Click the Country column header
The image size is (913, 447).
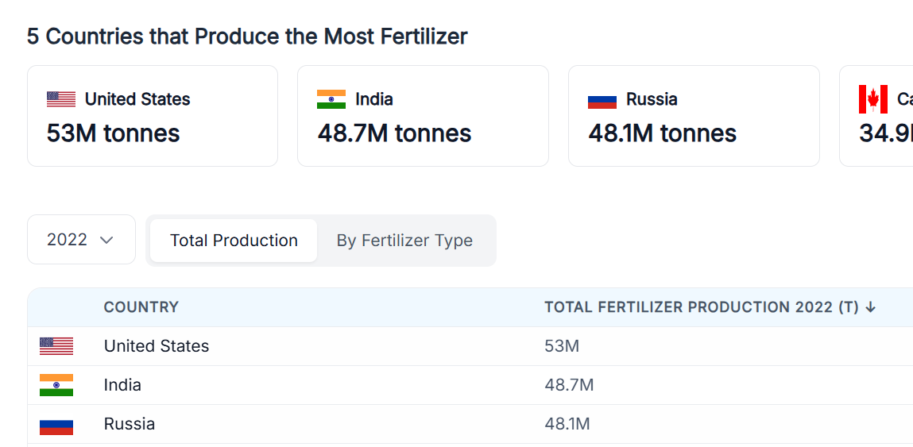[x=141, y=307]
